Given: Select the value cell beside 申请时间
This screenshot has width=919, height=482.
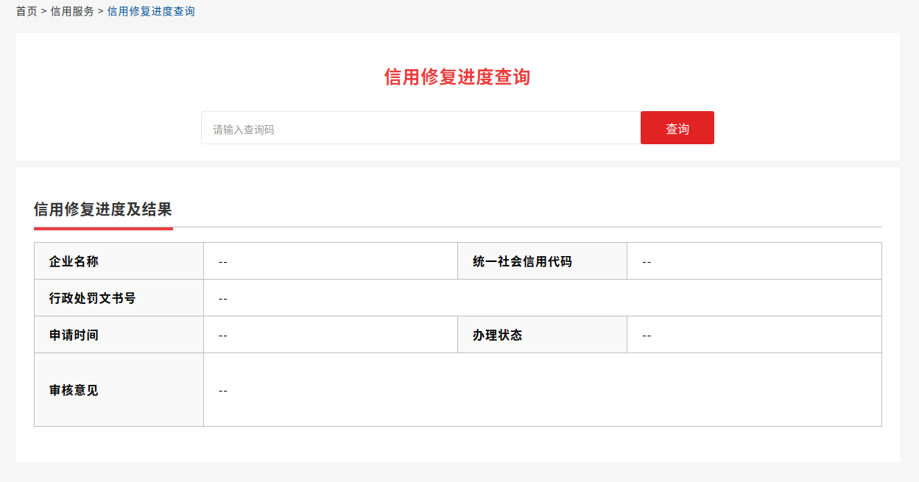Looking at the screenshot, I should coord(330,335).
